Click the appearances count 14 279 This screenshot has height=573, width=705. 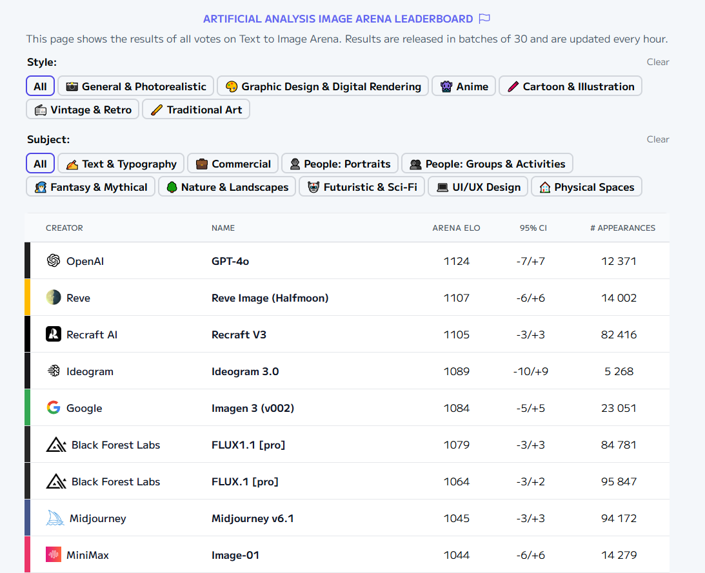click(619, 555)
